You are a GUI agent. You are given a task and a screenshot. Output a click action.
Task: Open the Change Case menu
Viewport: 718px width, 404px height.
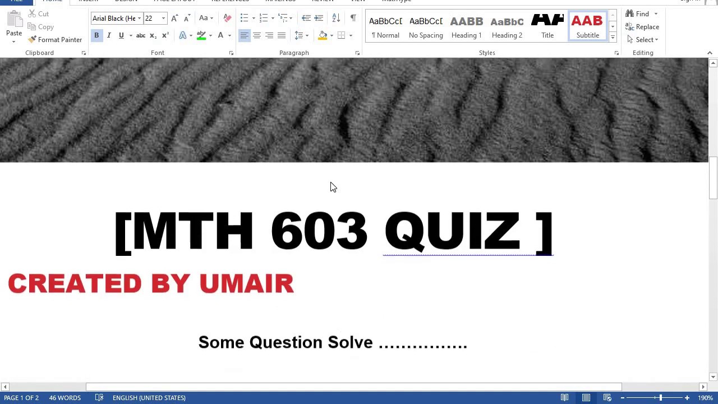pyautogui.click(x=206, y=19)
